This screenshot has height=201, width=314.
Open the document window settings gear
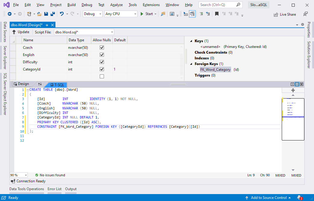point(303,25)
